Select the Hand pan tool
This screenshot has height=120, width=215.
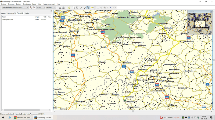(x=77, y=7)
